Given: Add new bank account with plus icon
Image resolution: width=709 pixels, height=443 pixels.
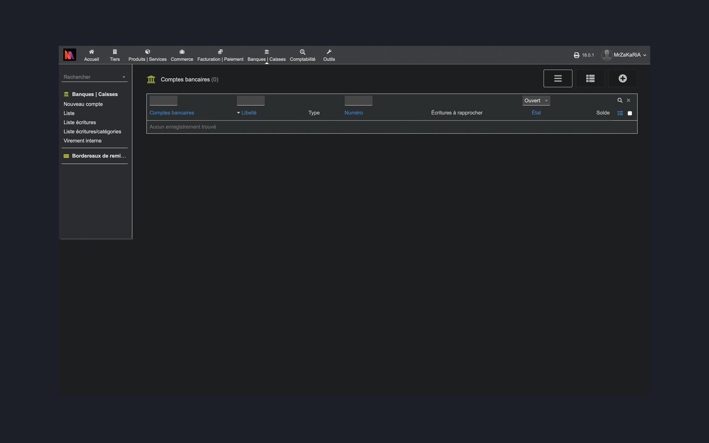Looking at the screenshot, I should [623, 78].
